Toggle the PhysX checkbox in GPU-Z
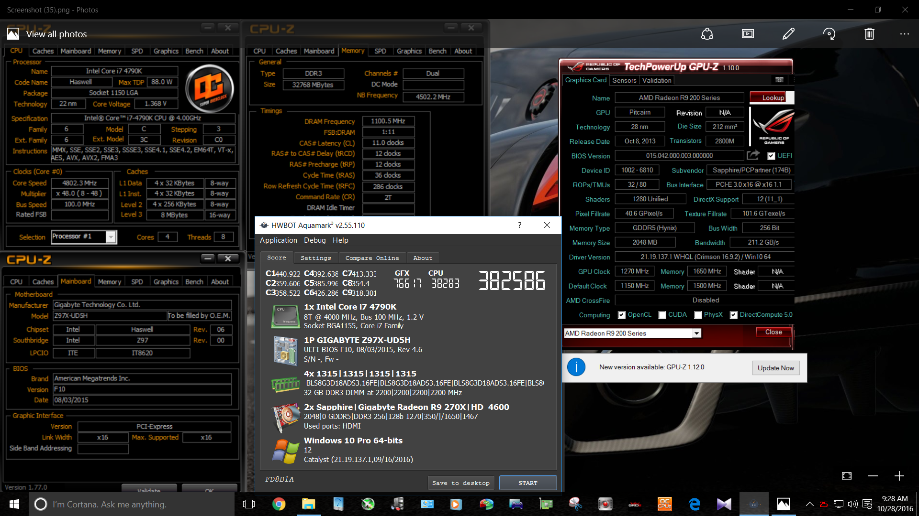This screenshot has height=516, width=919. click(x=698, y=315)
